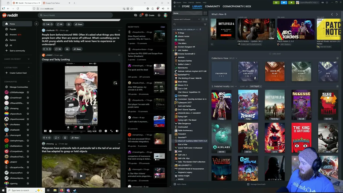Mute the DIWHY video volume

(117, 131)
